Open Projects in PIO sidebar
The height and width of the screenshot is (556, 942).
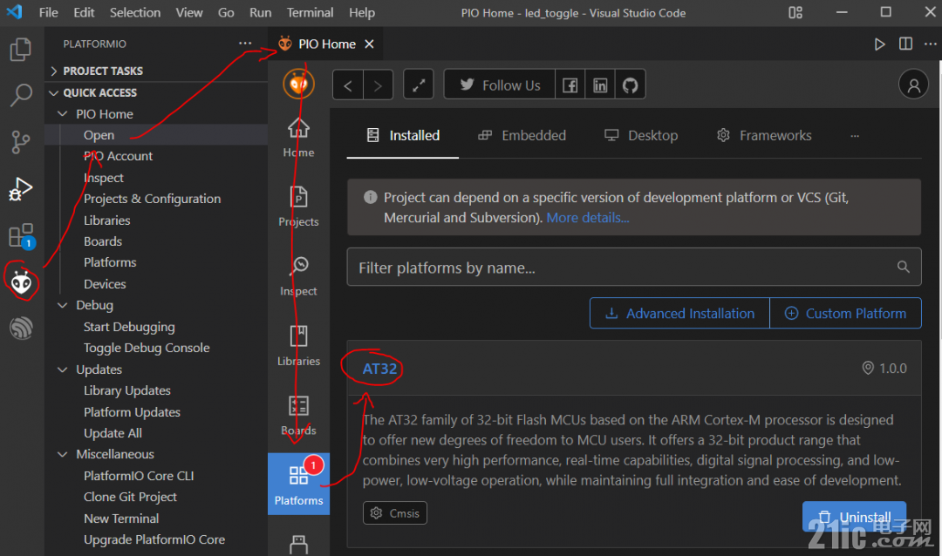[298, 207]
